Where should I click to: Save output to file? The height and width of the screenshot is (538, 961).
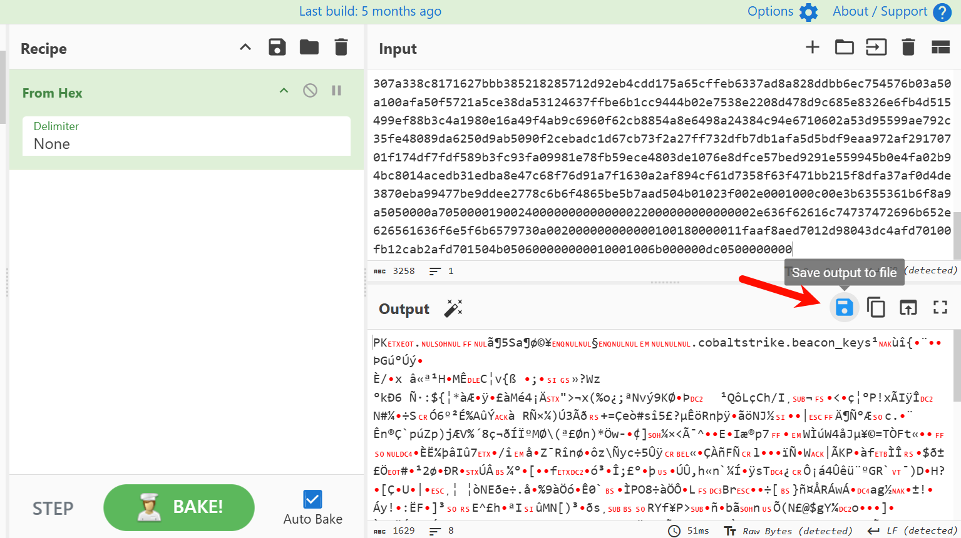point(844,307)
